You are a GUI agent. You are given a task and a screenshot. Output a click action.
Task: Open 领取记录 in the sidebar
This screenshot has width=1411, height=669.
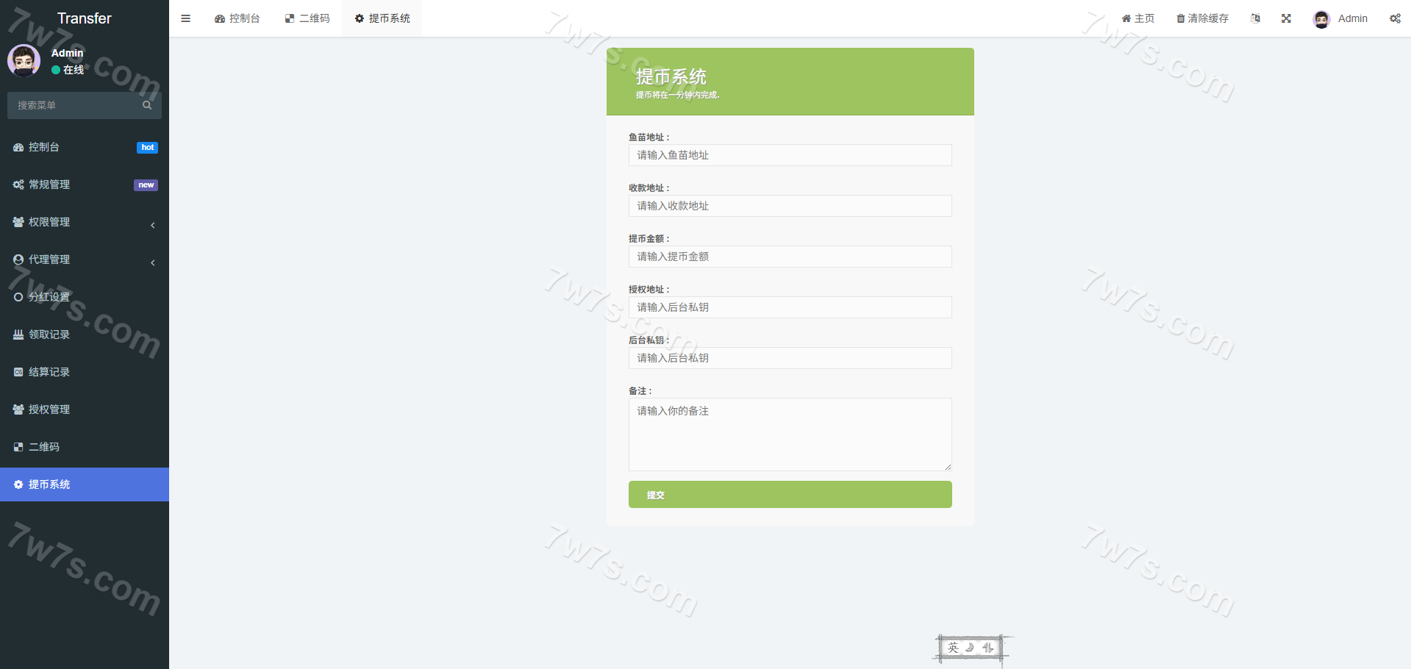coord(49,334)
